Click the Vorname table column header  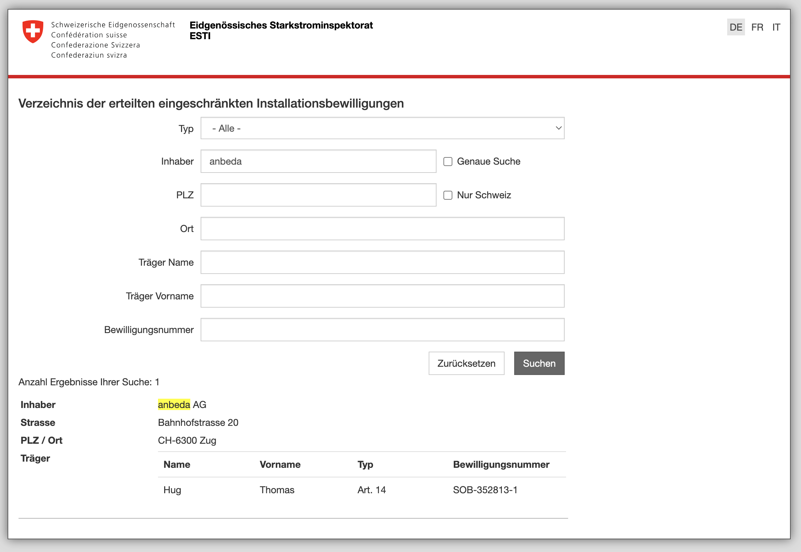pyautogui.click(x=280, y=464)
